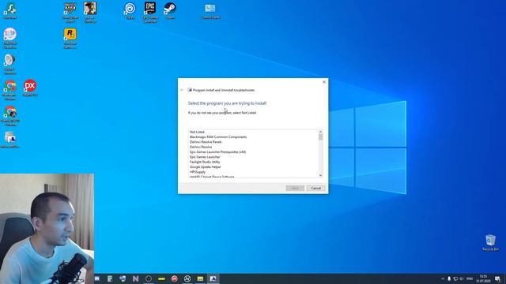Click the Cancel button in the troubleshooter
The image size is (506, 284).
pos(315,188)
